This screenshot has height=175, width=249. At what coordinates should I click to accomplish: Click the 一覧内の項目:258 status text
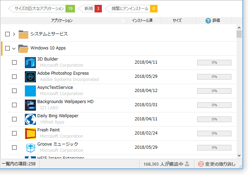(x=19, y=164)
